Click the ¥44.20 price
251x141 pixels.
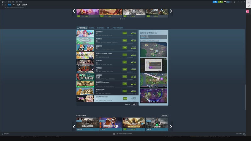coord(133,91)
